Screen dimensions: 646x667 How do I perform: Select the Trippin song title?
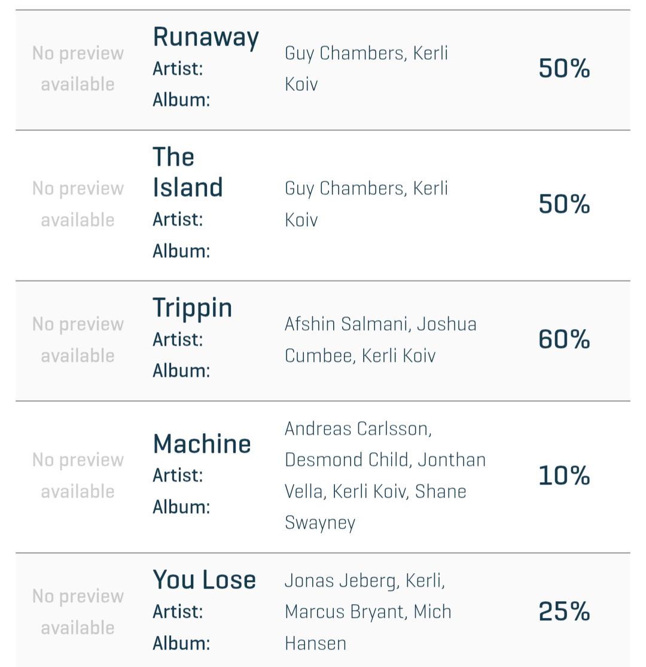[192, 308]
